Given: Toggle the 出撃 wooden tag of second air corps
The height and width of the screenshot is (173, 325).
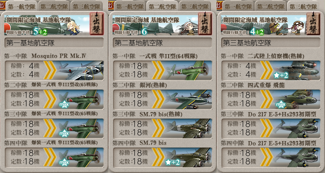Looking at the screenshot, I should pyautogui.click(x=205, y=24).
